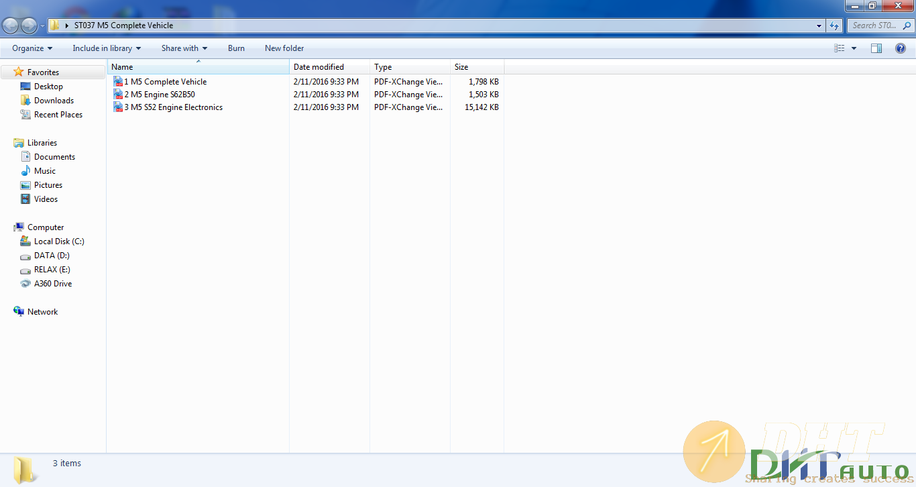Open the Share with menu
This screenshot has width=916, height=487.
[184, 48]
